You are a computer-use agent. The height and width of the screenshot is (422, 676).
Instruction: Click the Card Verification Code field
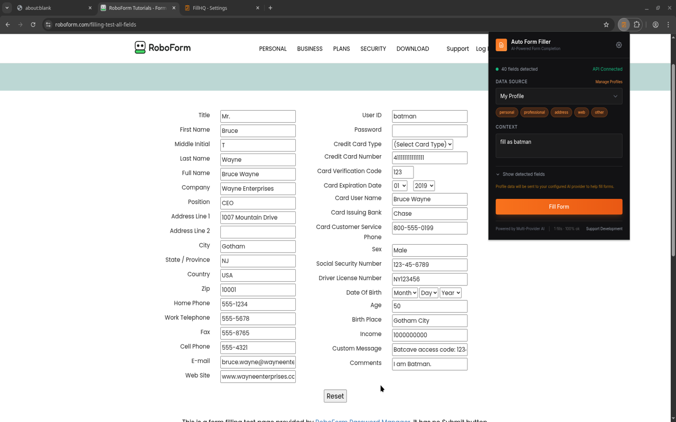(402, 172)
